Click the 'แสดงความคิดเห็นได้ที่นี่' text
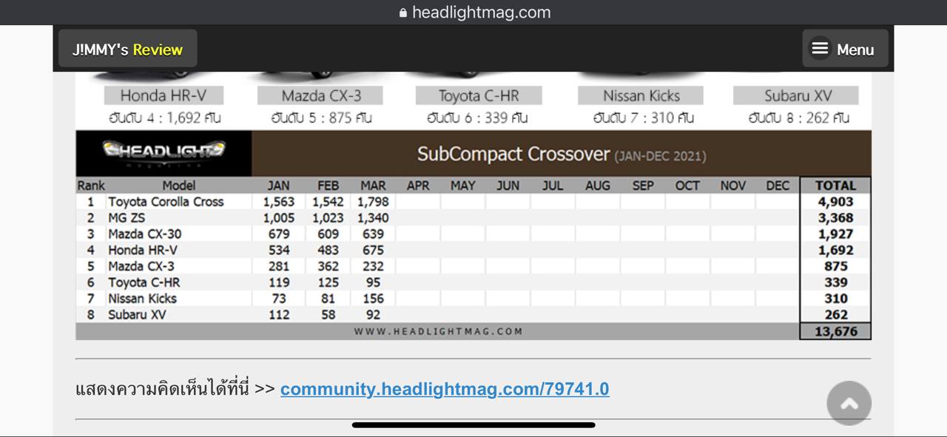Viewport: 947px width, 437px height. [162, 389]
